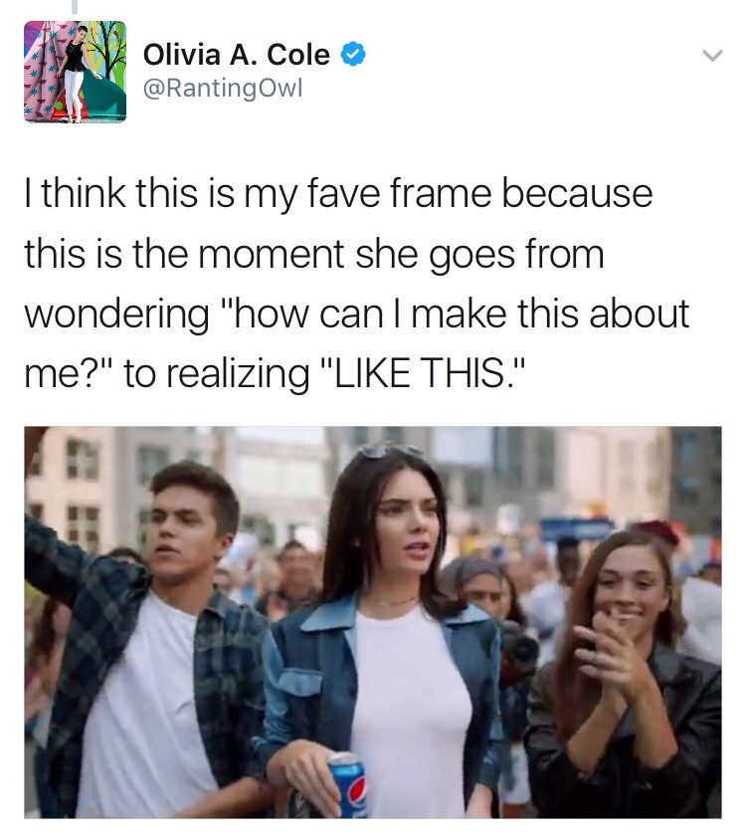This screenshot has height=839, width=746.
Task: Tap the sunglasses on the woman's head
Action: 388,451
